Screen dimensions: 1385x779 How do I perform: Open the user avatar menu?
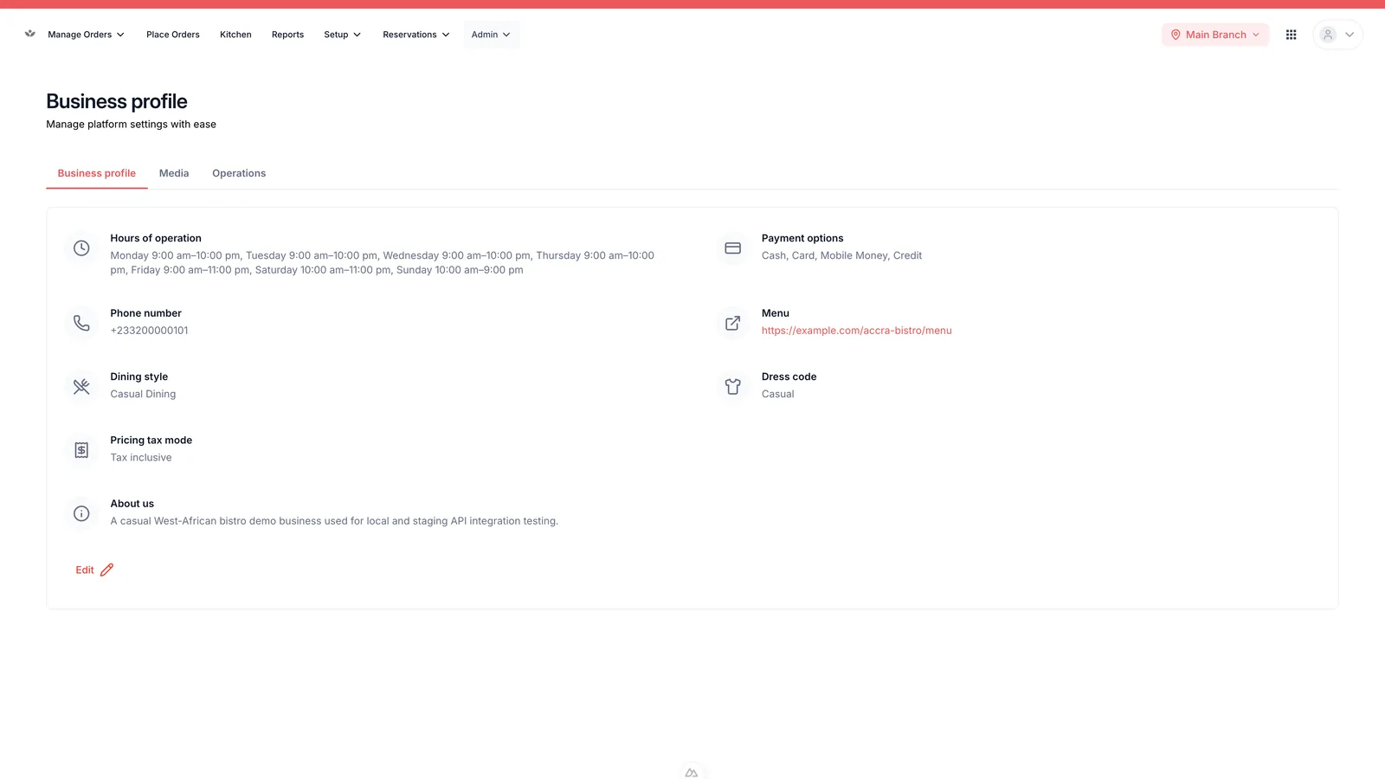pos(1328,35)
